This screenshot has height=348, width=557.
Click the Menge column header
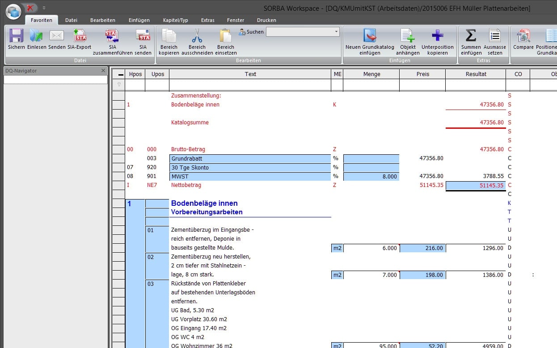[371, 74]
